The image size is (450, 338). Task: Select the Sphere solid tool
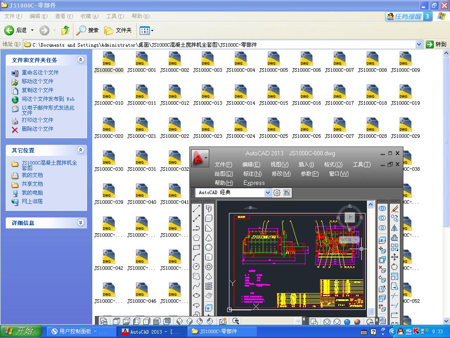coord(209,247)
